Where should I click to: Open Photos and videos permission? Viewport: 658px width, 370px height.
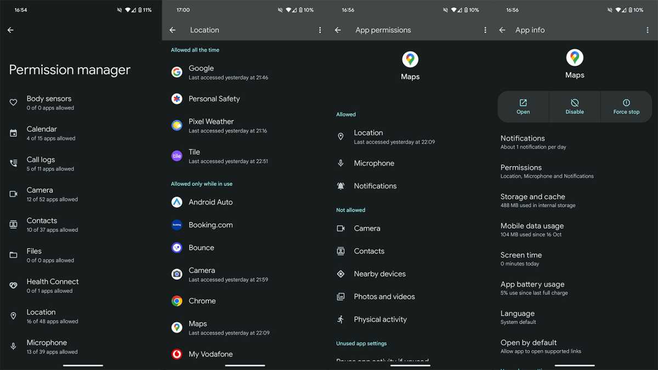pyautogui.click(x=410, y=297)
